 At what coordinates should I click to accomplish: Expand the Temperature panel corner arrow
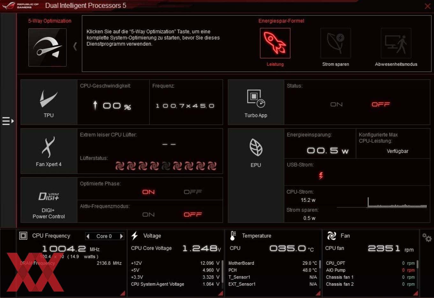[318, 293]
